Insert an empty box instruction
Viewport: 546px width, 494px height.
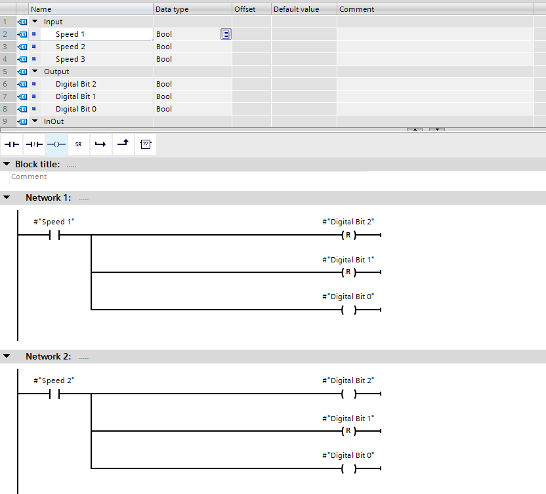pos(145,144)
